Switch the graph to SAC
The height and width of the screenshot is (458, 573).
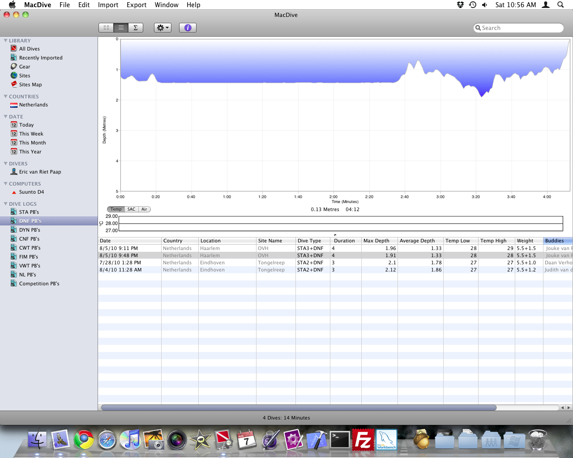[x=131, y=209]
